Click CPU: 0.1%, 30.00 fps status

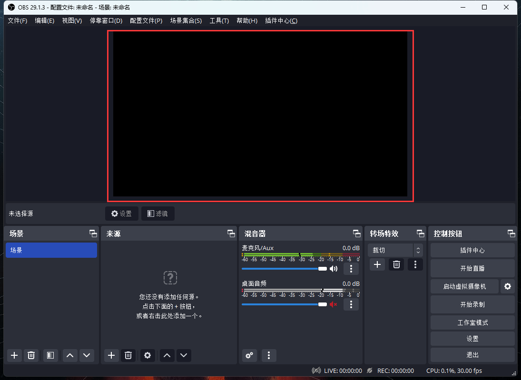[x=454, y=370]
